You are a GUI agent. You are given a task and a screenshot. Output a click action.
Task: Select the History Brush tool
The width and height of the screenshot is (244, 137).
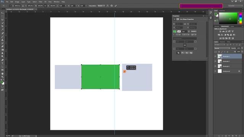point(2,43)
